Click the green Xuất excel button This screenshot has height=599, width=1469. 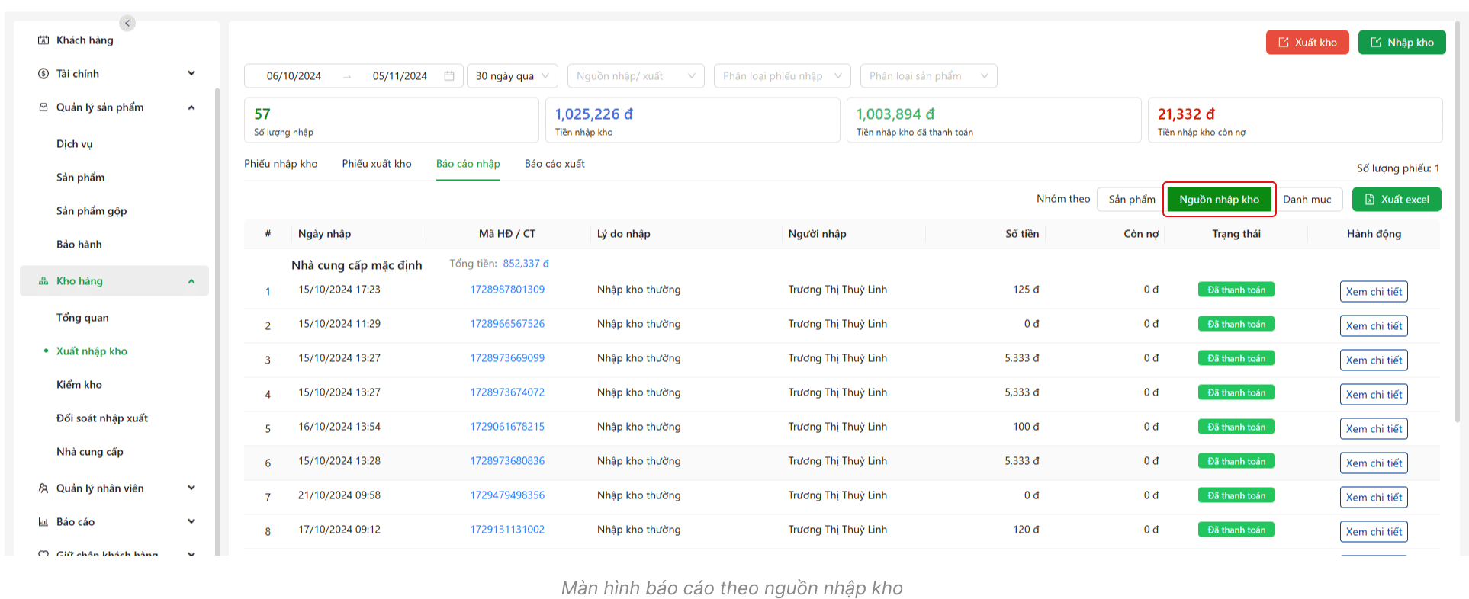click(1396, 200)
